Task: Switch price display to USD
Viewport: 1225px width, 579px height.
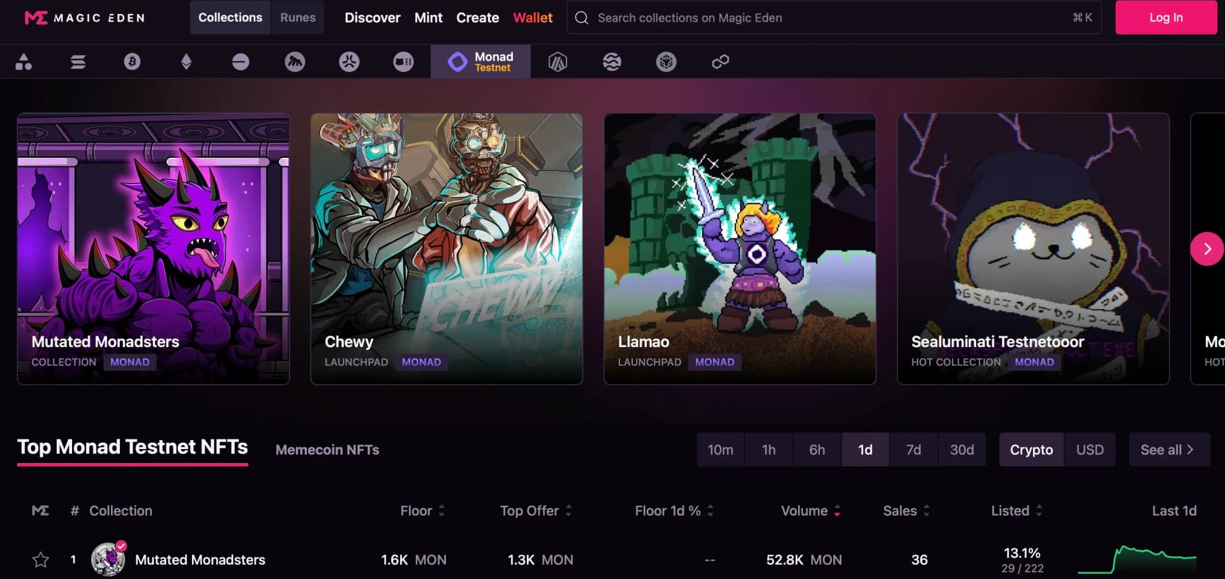Action: [1090, 450]
